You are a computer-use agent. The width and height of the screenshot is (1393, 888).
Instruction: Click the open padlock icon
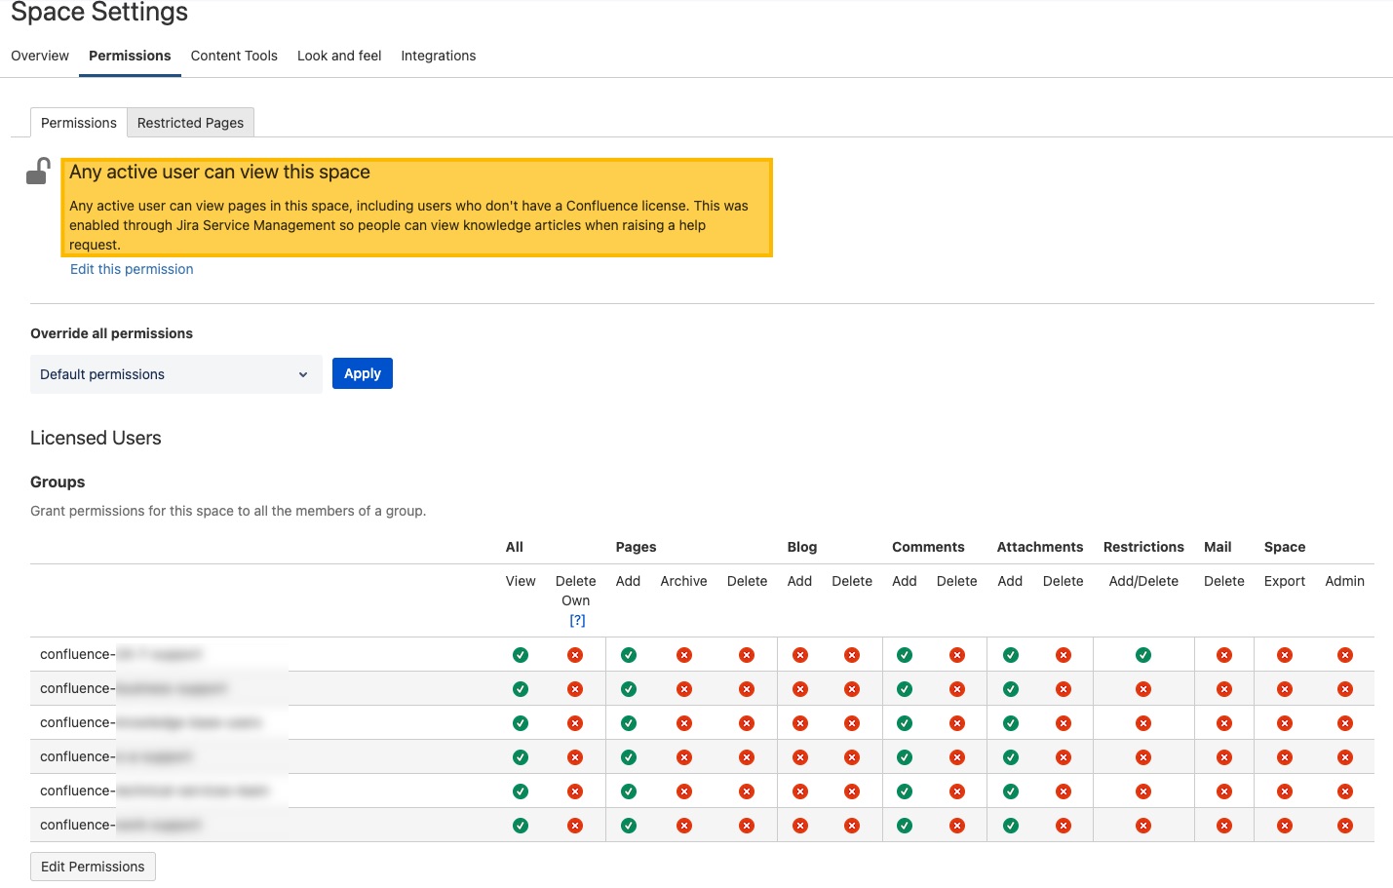38,172
